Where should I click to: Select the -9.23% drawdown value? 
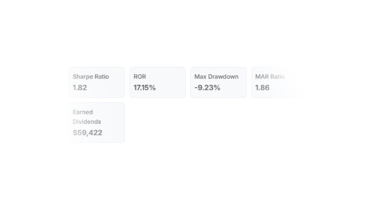(207, 88)
